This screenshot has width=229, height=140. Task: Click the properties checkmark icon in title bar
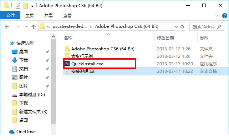(18, 6)
